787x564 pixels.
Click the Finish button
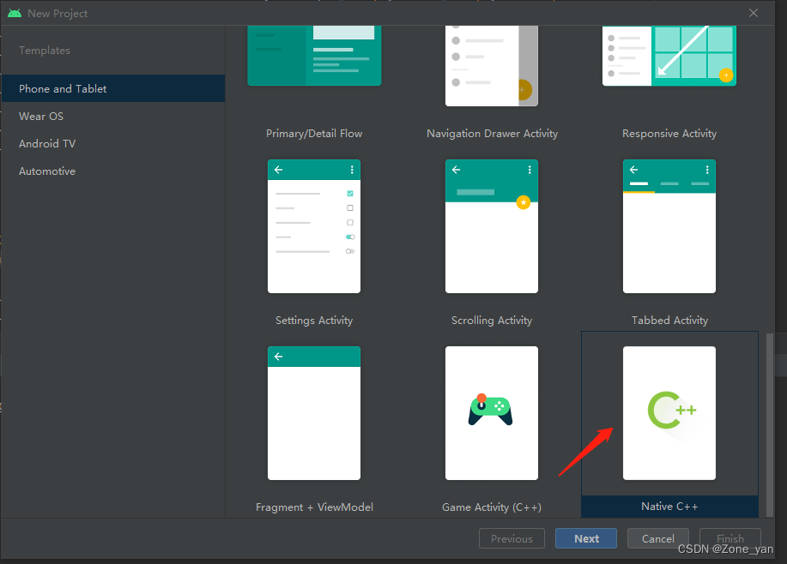tap(729, 538)
